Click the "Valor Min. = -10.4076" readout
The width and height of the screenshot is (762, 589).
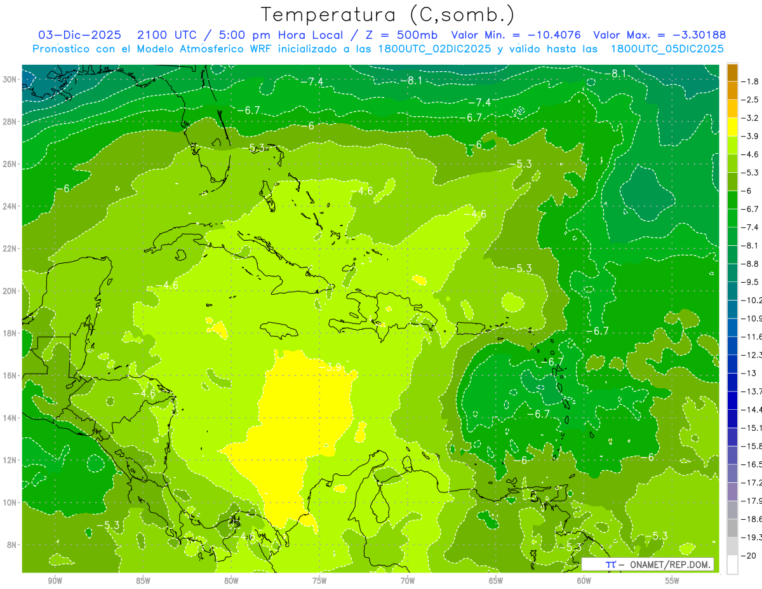click(x=516, y=35)
